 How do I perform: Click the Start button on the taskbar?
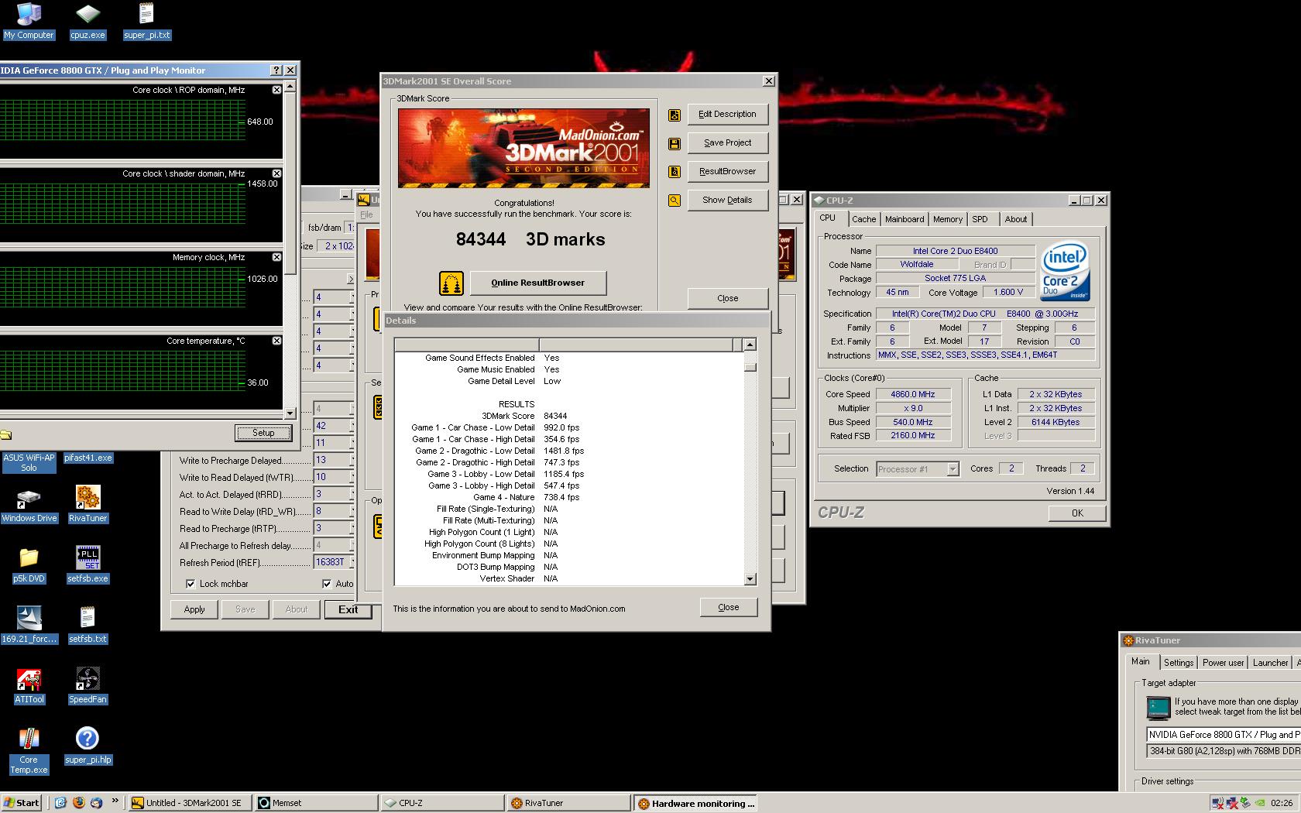click(x=22, y=803)
